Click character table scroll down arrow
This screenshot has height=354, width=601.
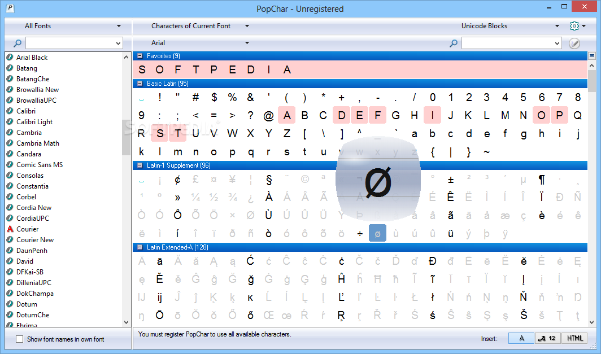[x=592, y=322]
